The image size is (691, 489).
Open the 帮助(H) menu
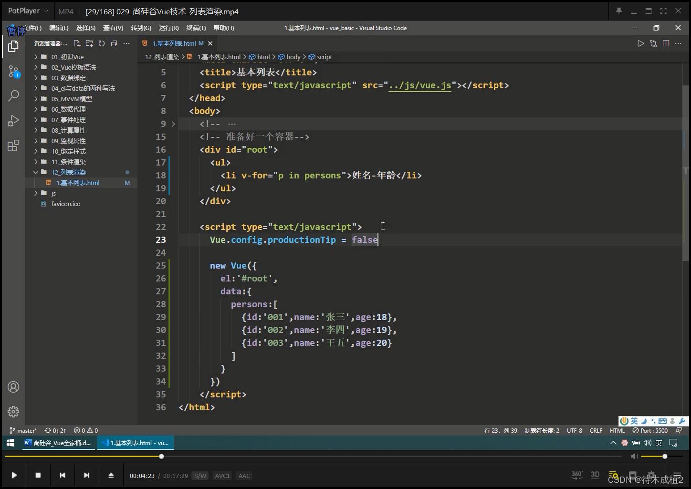click(x=224, y=28)
